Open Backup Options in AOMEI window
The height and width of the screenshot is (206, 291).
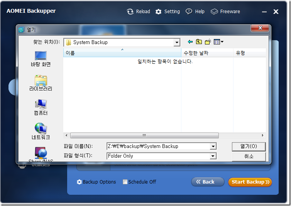96,182
